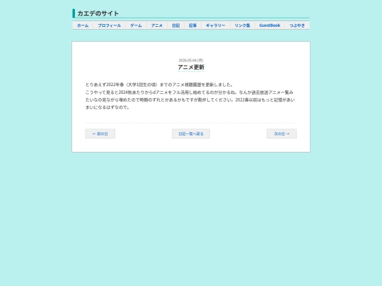The height and width of the screenshot is (286, 382).
Task: Click the line starting たいなの見ながら
Action: point(190,100)
